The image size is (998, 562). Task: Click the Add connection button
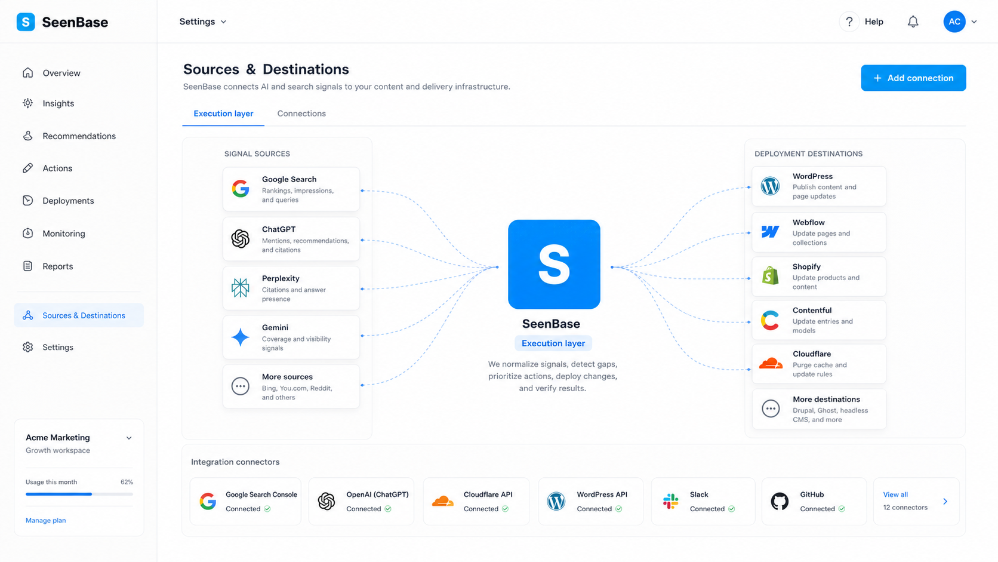click(x=913, y=78)
